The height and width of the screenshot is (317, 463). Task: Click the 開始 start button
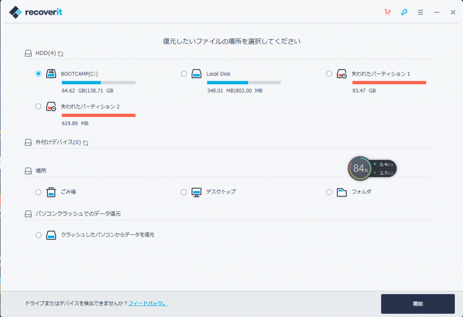(x=418, y=304)
